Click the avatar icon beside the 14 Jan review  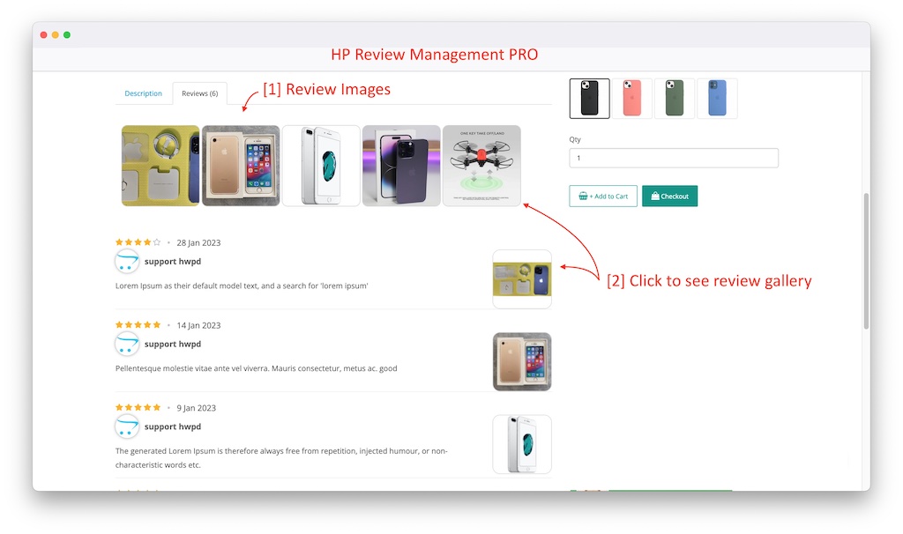[x=128, y=344]
